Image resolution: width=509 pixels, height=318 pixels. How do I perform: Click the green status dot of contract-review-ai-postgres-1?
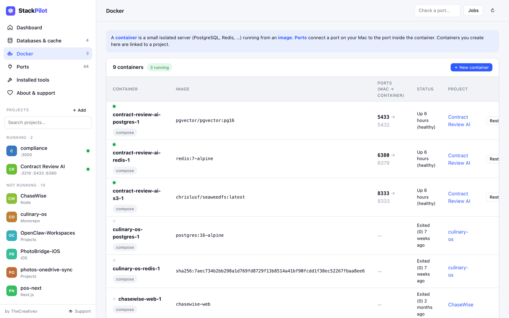(114, 107)
